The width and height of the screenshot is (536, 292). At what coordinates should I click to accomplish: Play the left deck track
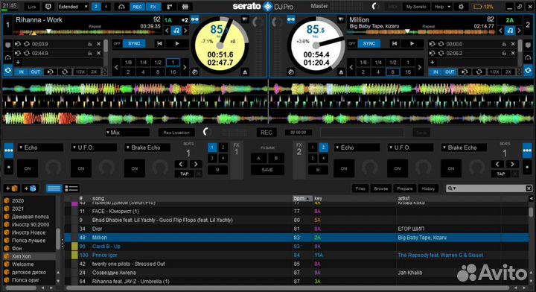176,43
